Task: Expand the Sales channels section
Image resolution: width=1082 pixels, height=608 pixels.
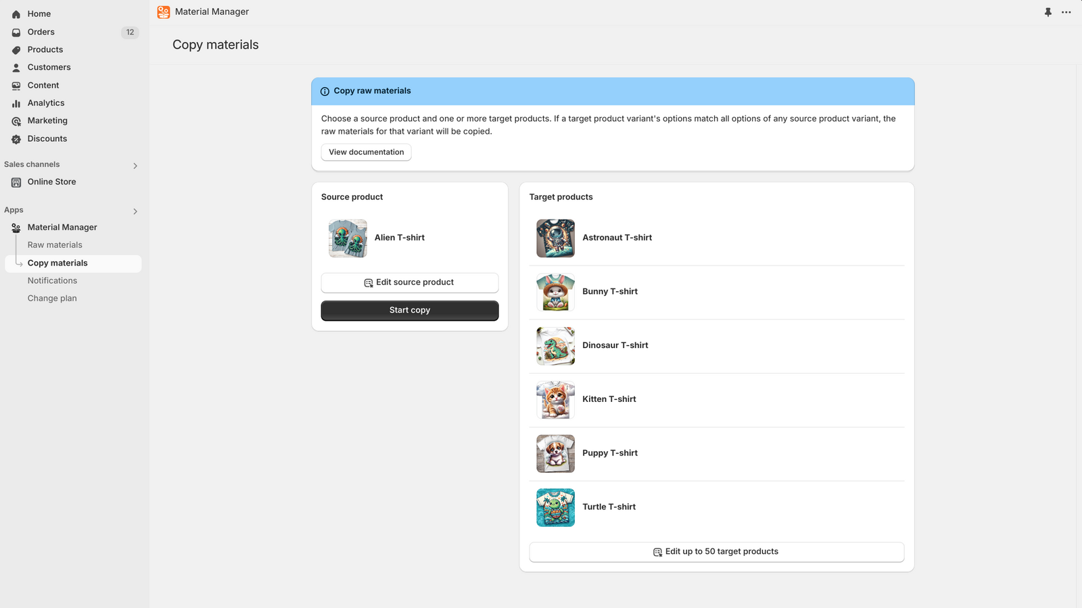Action: pyautogui.click(x=135, y=166)
